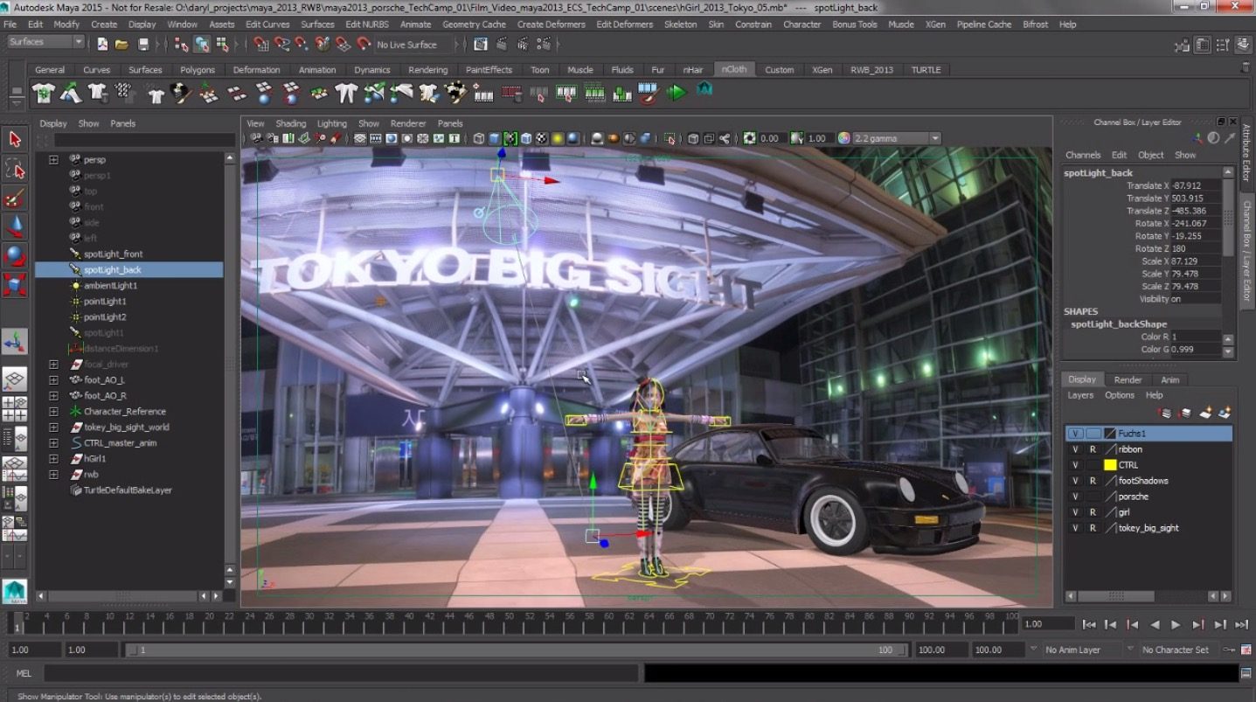Toggle visibility V of footShadows layer
Screen dimensions: 1256x702
click(x=1075, y=481)
